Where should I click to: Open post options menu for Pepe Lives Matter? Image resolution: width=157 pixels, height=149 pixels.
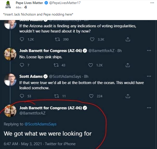pos(152,3)
